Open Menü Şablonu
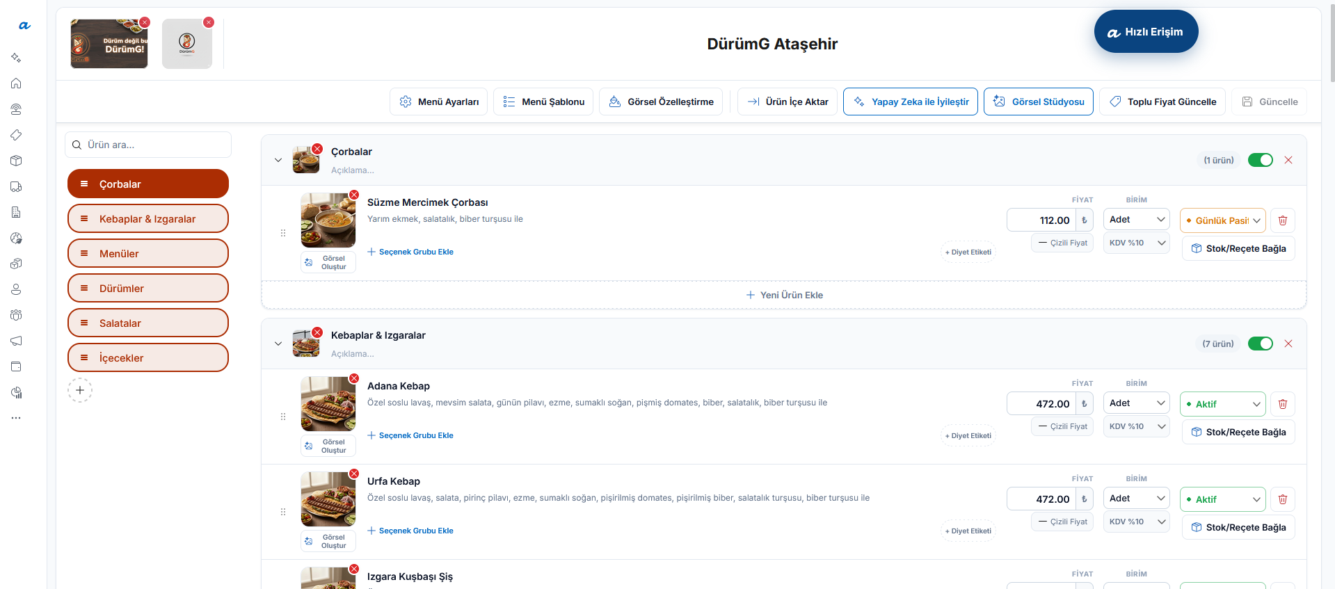The width and height of the screenshot is (1335, 589). [x=543, y=102]
